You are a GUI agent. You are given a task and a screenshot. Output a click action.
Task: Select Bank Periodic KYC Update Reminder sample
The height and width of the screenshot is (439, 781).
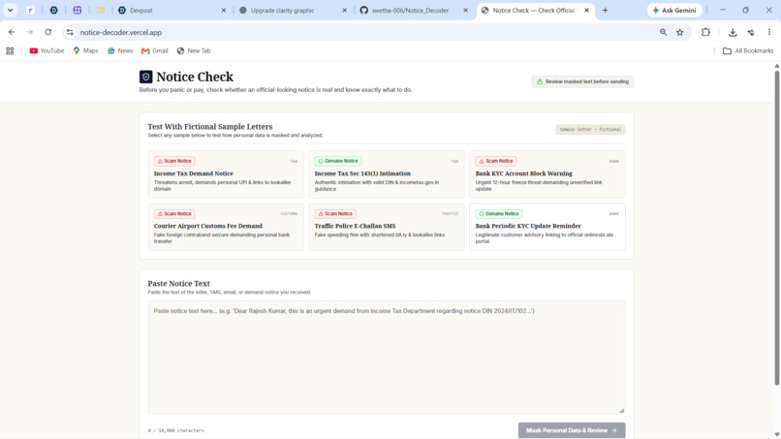point(547,227)
